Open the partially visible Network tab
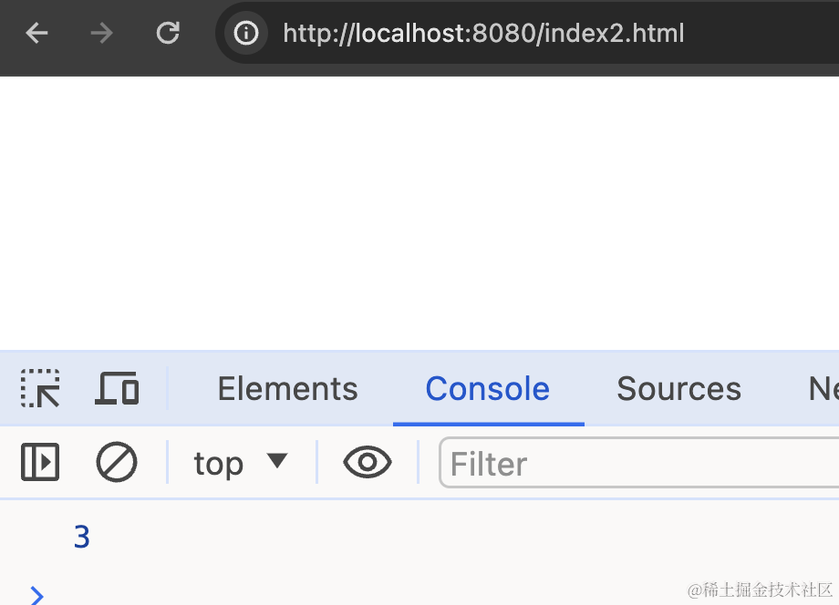839x605 pixels. point(823,388)
